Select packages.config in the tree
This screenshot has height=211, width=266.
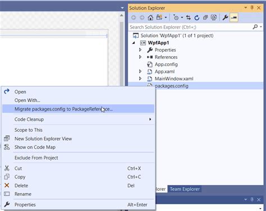point(172,86)
